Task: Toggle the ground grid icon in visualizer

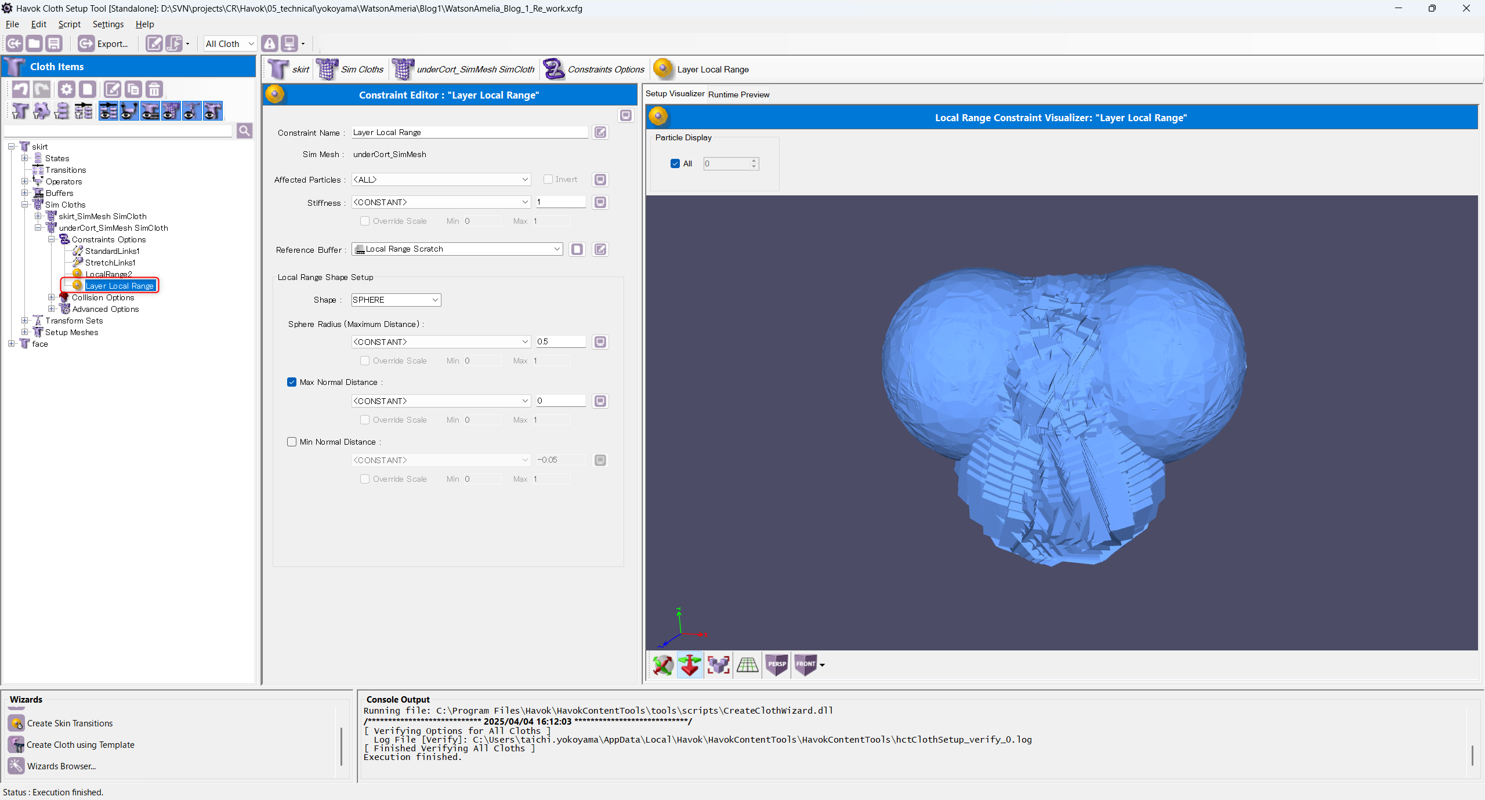Action: [x=747, y=665]
